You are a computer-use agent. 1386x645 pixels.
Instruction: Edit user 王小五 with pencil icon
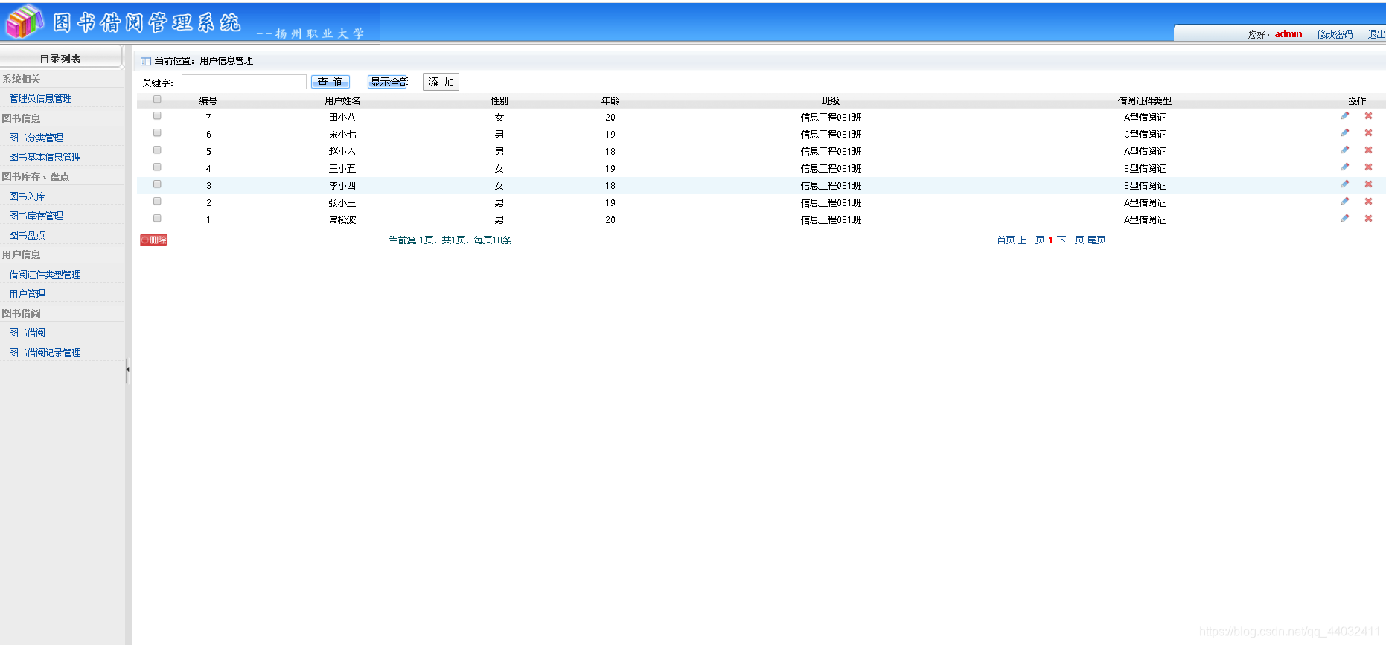coord(1345,167)
